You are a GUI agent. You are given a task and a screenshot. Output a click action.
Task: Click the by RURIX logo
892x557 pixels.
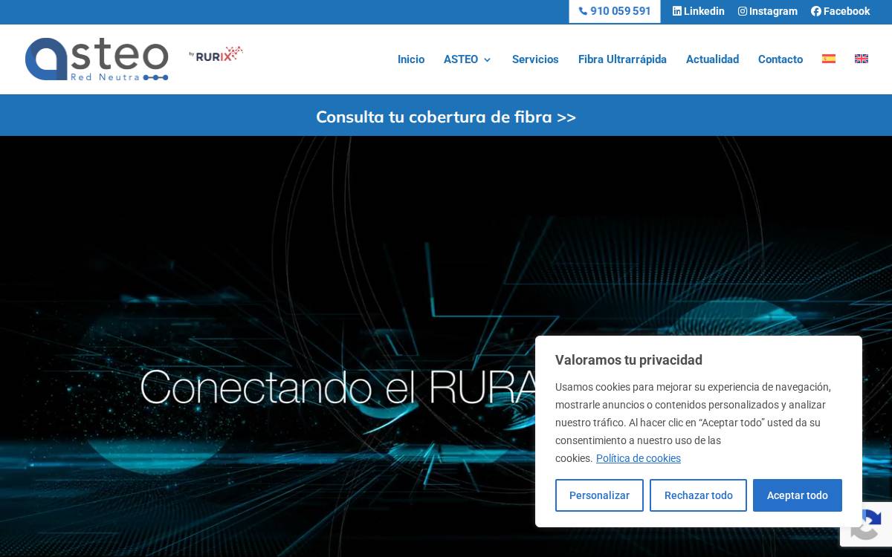(x=216, y=53)
